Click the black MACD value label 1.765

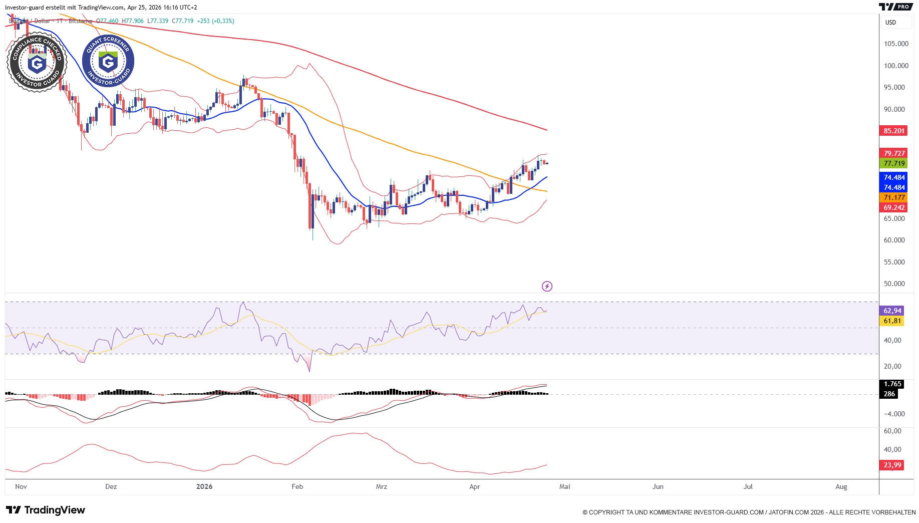(892, 384)
